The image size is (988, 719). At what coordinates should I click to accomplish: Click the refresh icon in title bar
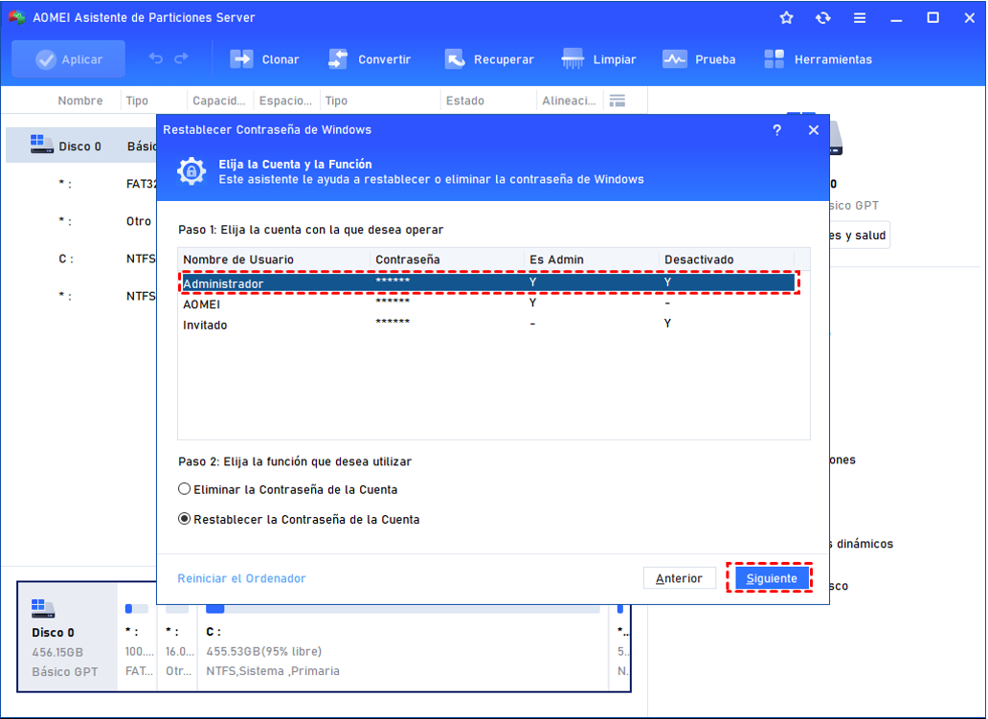[823, 18]
